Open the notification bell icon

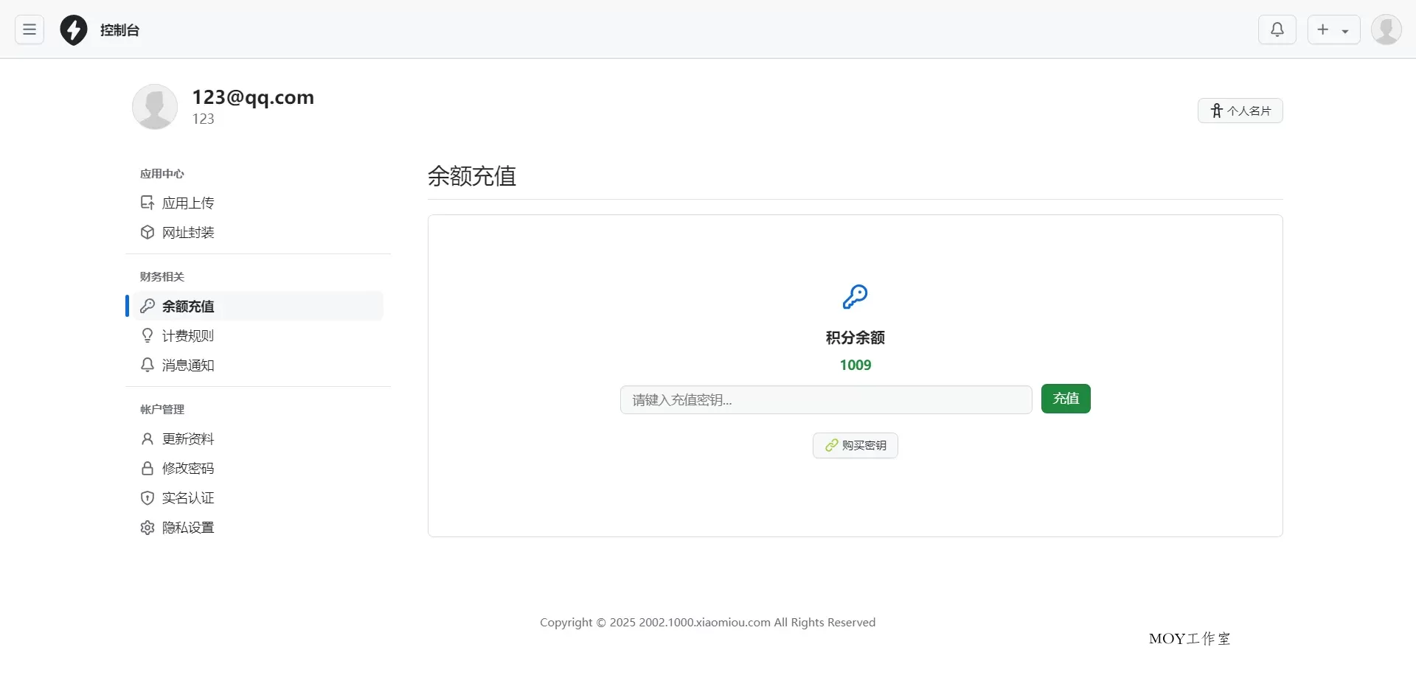[1277, 29]
